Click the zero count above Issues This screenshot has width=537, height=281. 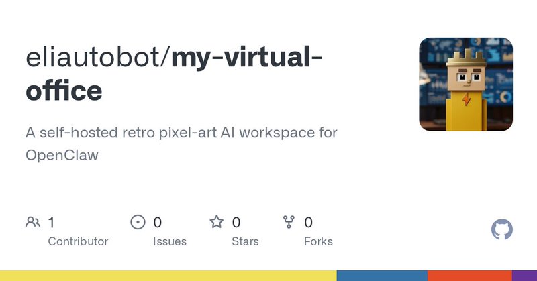click(158, 222)
